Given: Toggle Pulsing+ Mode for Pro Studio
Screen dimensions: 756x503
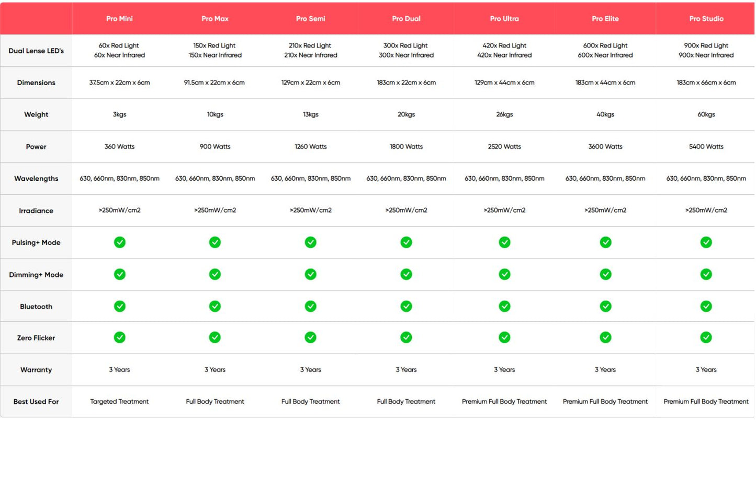Looking at the screenshot, I should (x=706, y=242).
